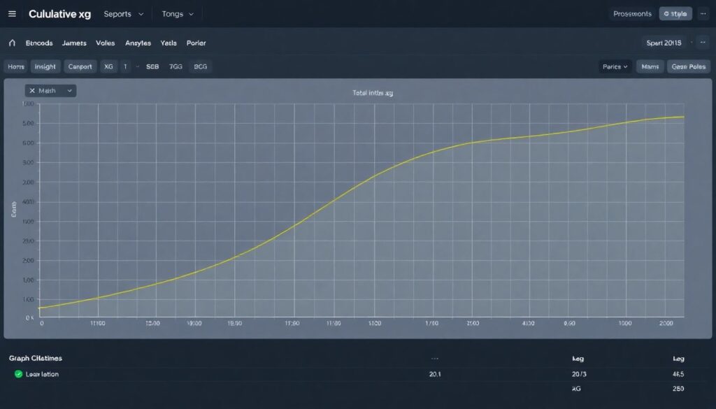The width and height of the screenshot is (716, 409).
Task: Switch to the Ansytes tab
Action: pos(138,43)
